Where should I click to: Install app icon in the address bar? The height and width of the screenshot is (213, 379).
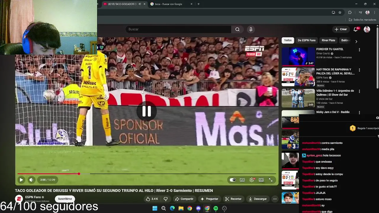point(333,12)
